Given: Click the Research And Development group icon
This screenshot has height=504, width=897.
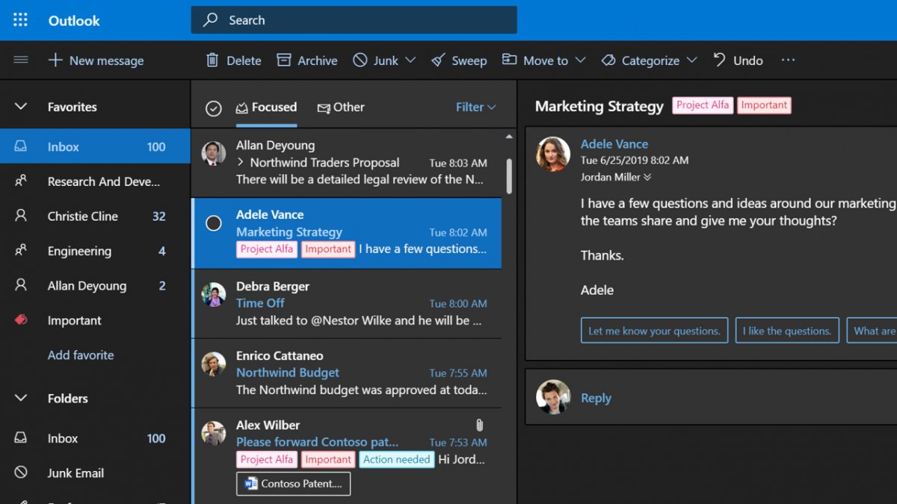Looking at the screenshot, I should point(21,181).
